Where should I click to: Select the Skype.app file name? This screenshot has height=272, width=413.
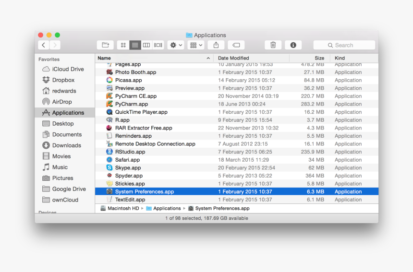128,168
